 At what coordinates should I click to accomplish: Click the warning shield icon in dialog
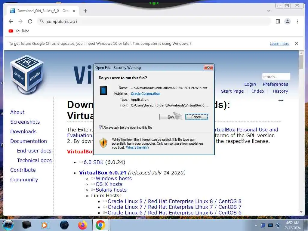[103, 143]
